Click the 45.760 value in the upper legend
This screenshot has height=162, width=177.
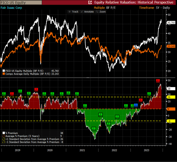(x=55, y=71)
